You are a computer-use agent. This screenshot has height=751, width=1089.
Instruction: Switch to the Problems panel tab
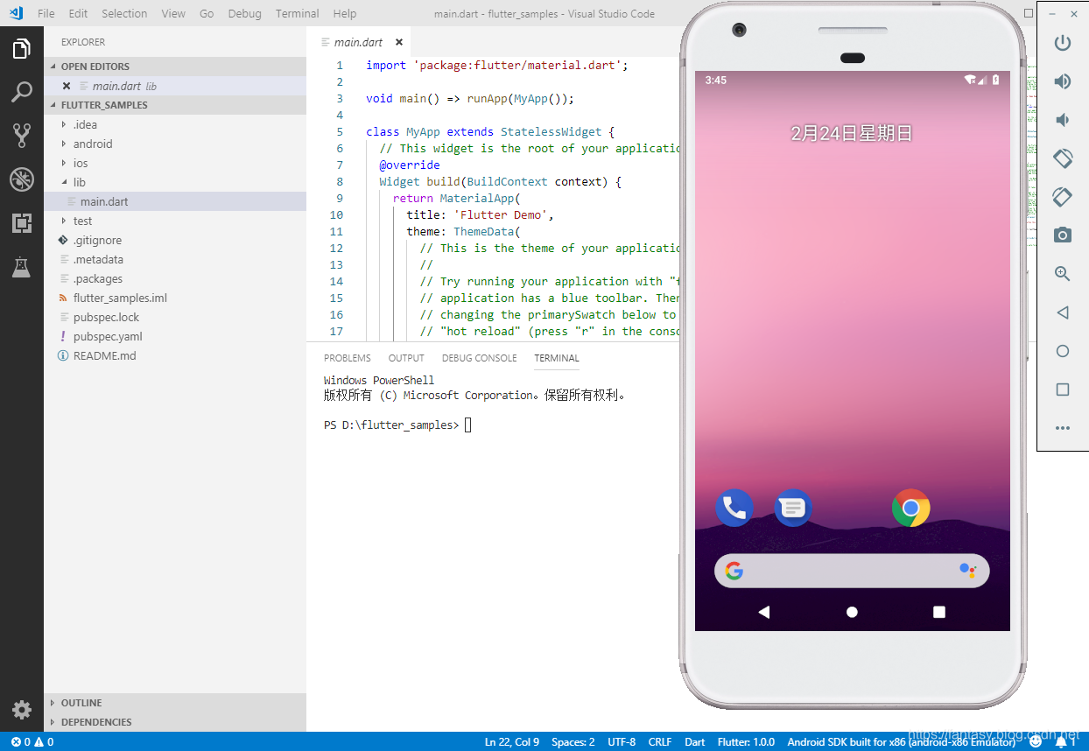348,358
